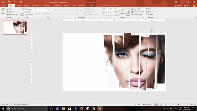
Task: Click the Undo icon
Action: click(x=9, y=2)
